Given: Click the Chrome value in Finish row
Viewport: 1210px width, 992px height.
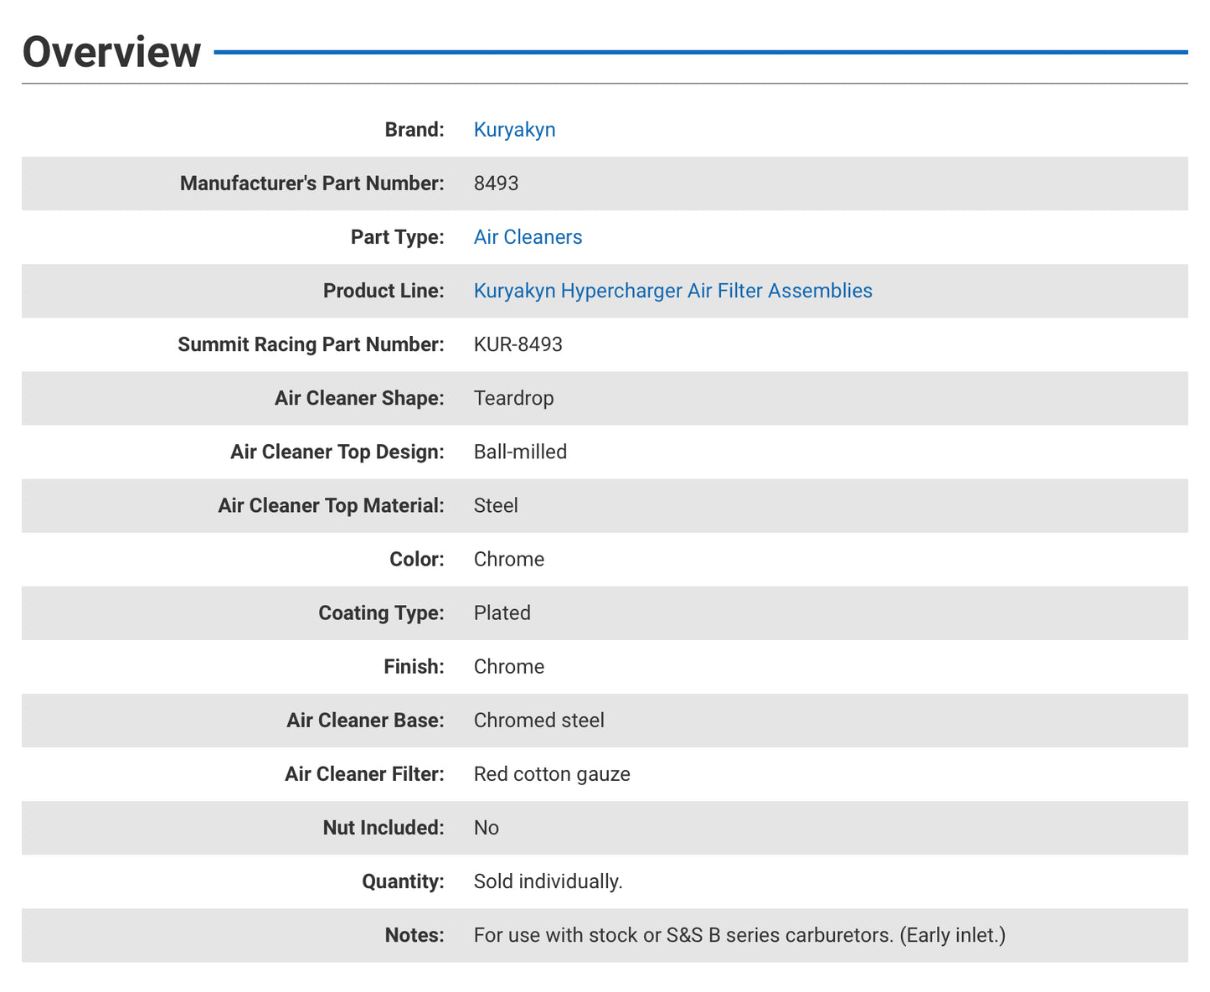Looking at the screenshot, I should point(508,666).
